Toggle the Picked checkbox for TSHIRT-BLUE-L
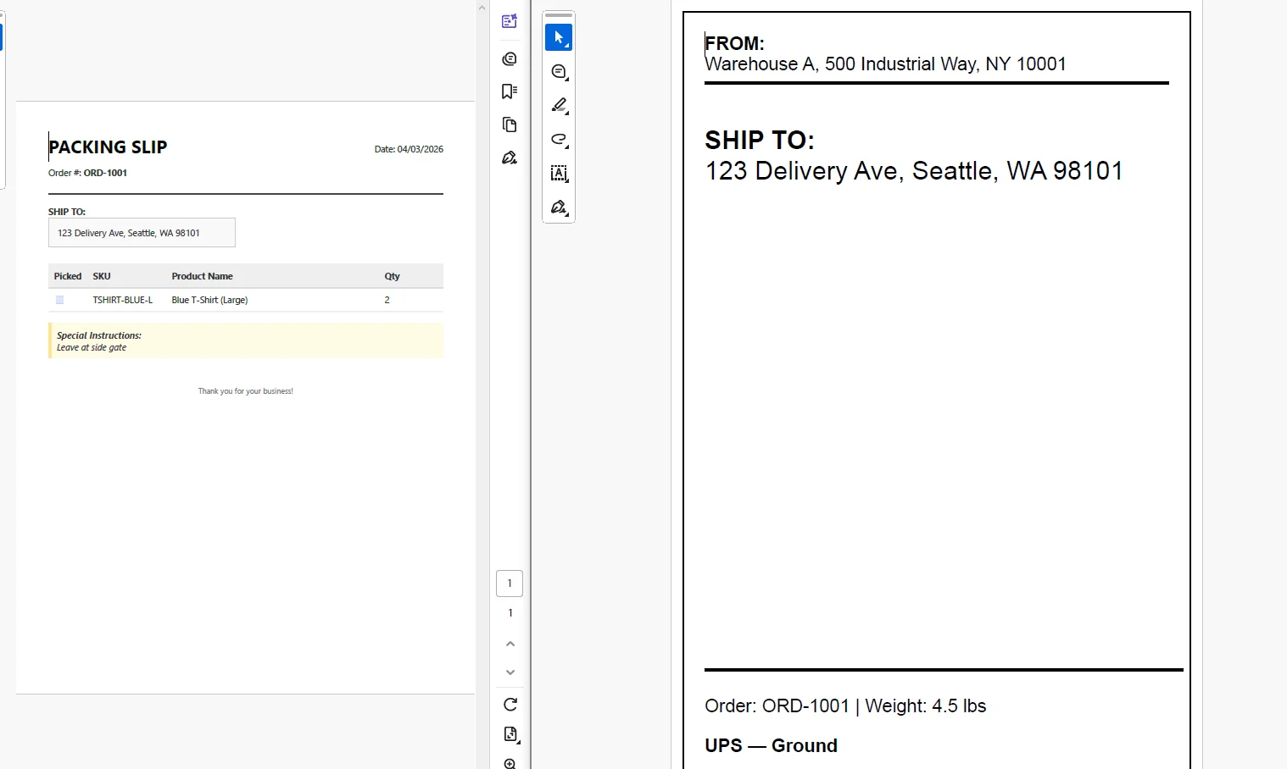Screen dimensions: 1287x769 (x=59, y=299)
